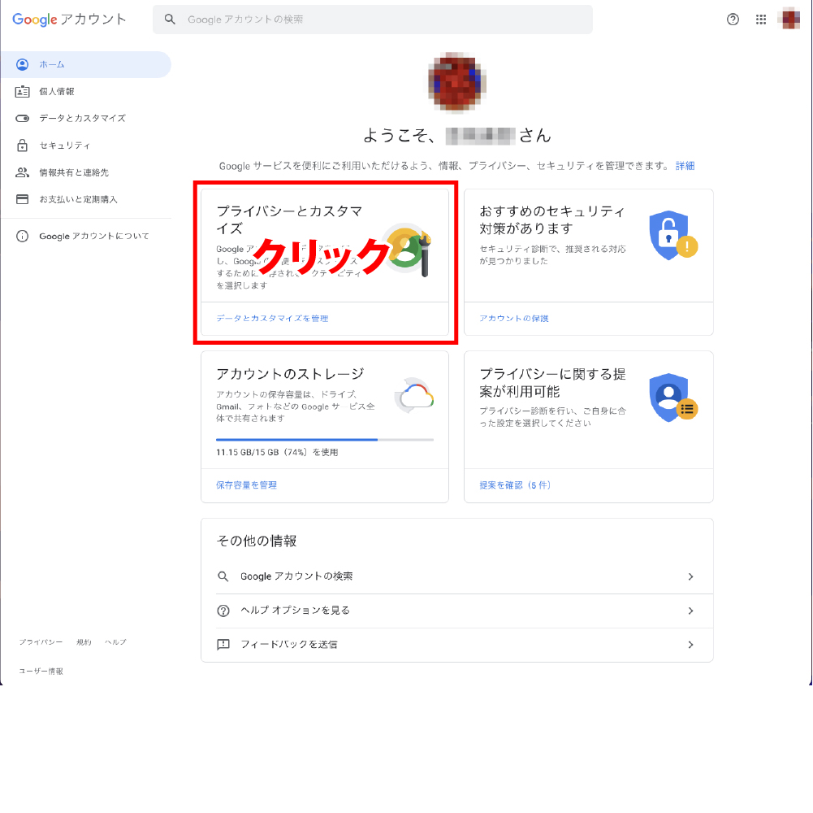The width and height of the screenshot is (813, 813).
Task: Expand the chevron on Google アカウントの検索 row
Action: pyautogui.click(x=690, y=576)
